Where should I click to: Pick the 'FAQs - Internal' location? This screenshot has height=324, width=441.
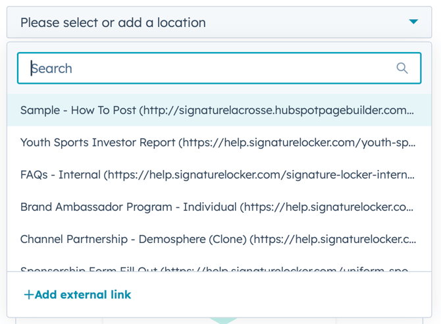pyautogui.click(x=217, y=175)
